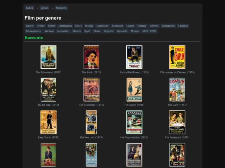The width and height of the screenshot is (225, 168).
Task: Open Behind the Screen poster thumbnail
Action: (134, 57)
